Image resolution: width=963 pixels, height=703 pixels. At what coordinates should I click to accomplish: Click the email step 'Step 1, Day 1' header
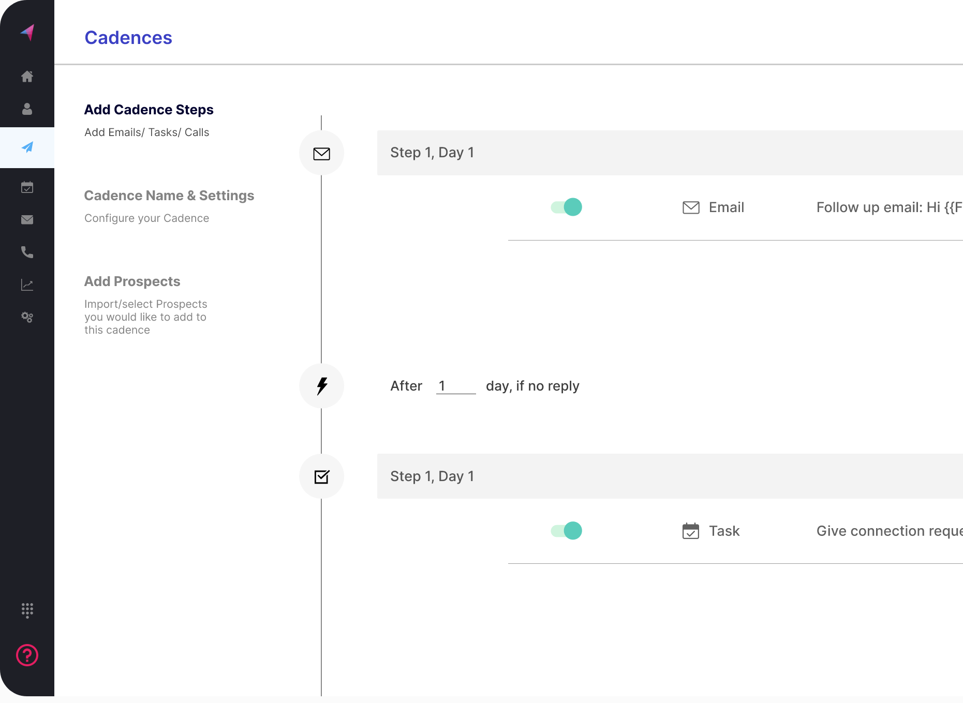click(x=670, y=153)
